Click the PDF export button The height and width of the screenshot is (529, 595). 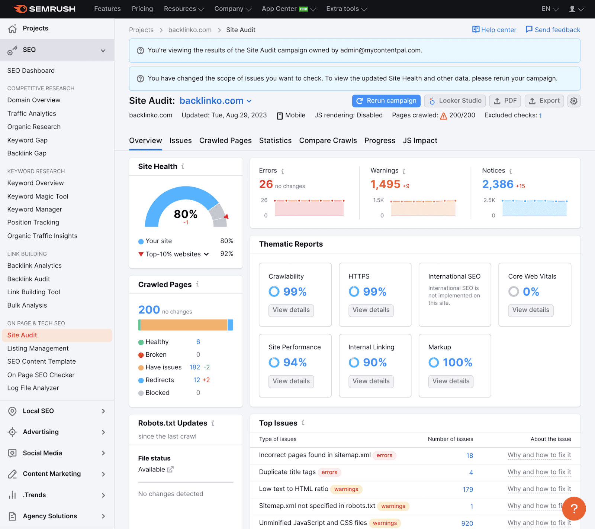pos(505,101)
